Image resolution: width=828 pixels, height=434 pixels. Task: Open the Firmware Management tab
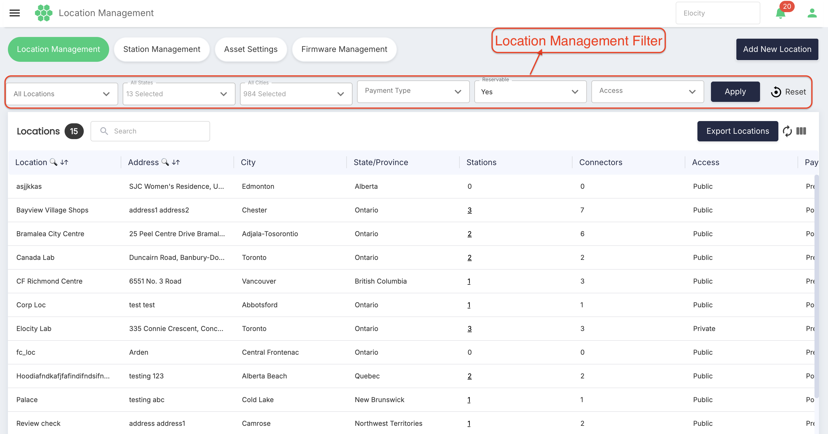click(x=344, y=49)
